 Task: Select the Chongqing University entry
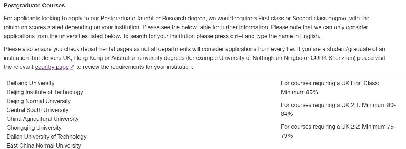coord(34,128)
